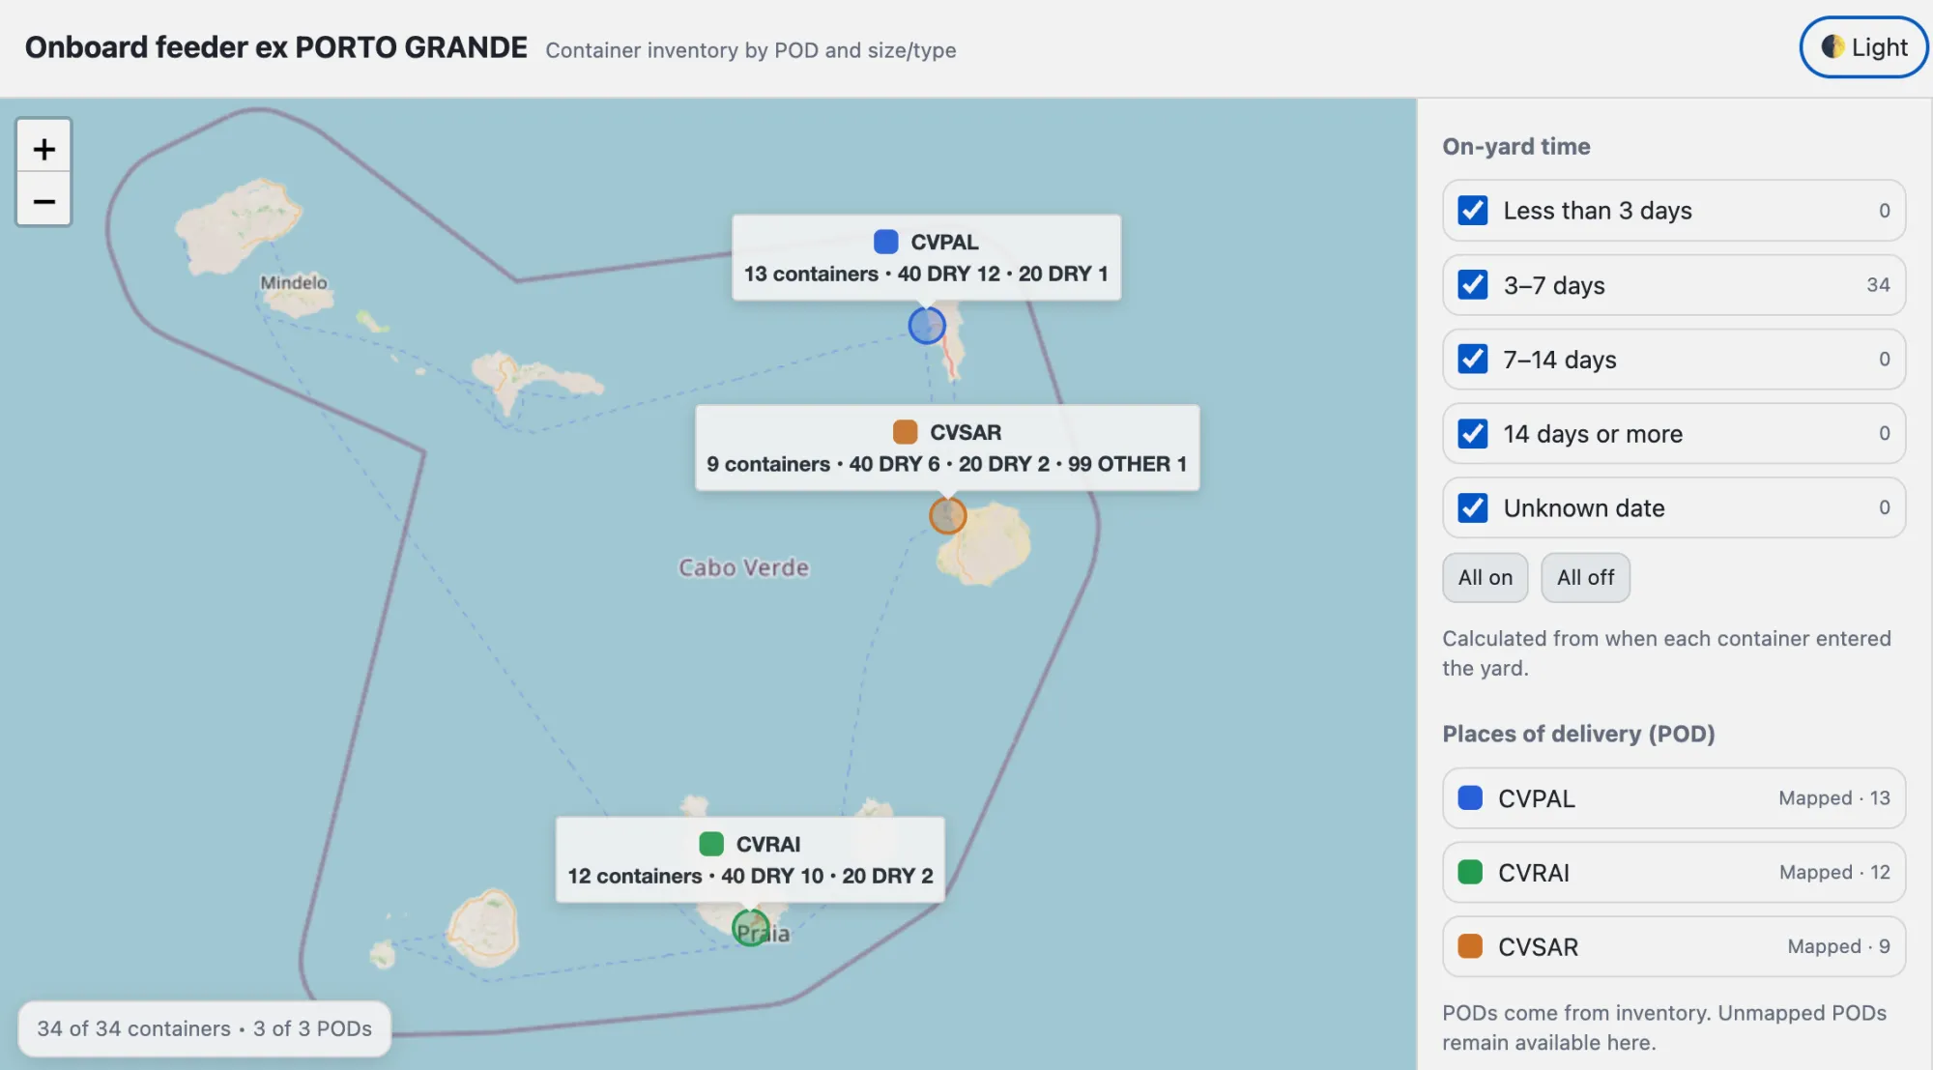
Task: Click the Container inventory by POD subtitle
Action: 751,50
